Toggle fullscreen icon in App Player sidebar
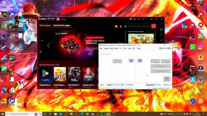This screenshot has height=116, width=207. click(161, 24)
